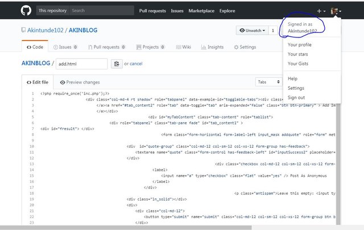Click the gear icon on Settings tab
The width and height of the screenshot is (364, 230).
(x=236, y=47)
